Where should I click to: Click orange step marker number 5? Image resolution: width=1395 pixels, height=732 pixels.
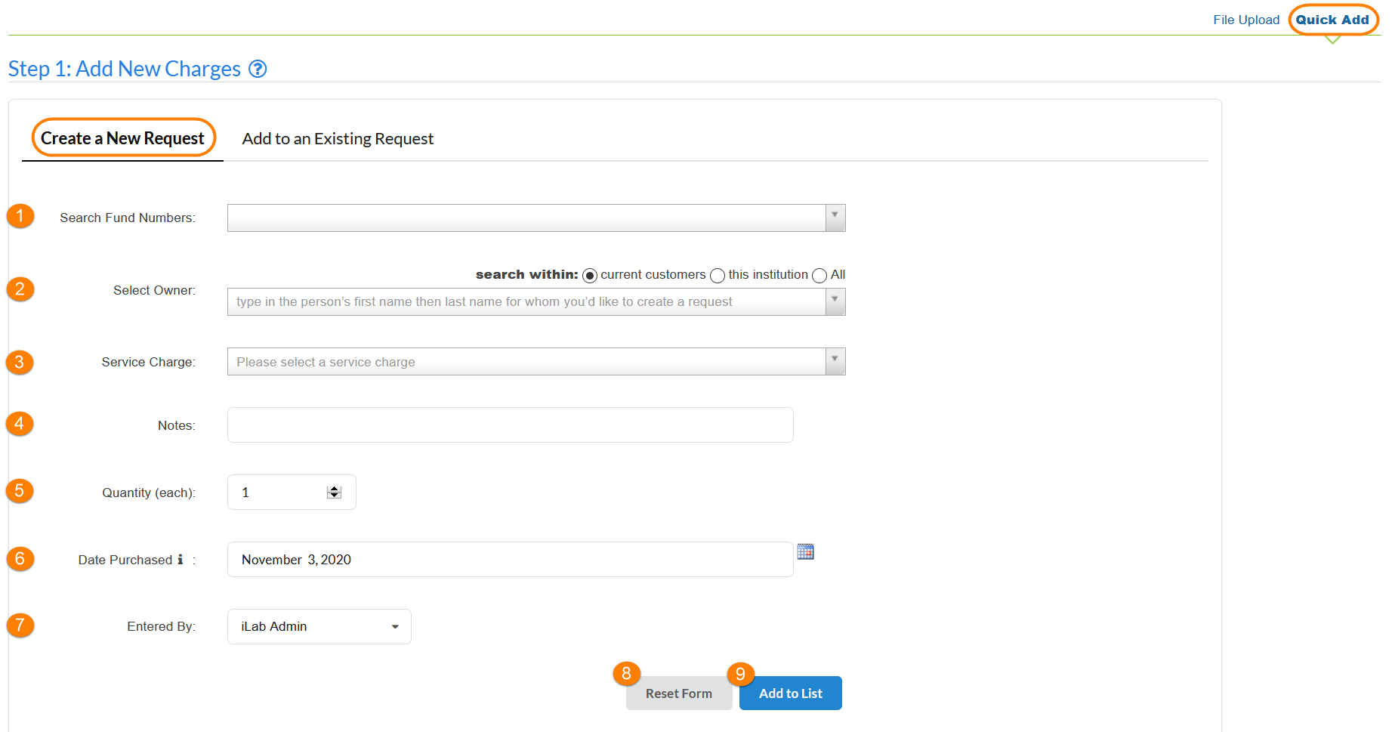[20, 491]
